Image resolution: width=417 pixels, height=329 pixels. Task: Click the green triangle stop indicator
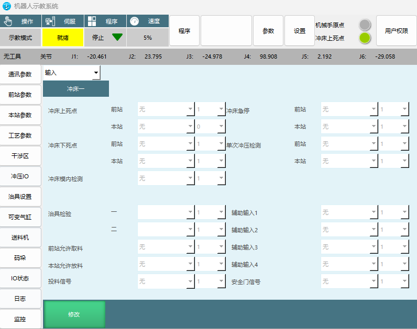tap(117, 37)
